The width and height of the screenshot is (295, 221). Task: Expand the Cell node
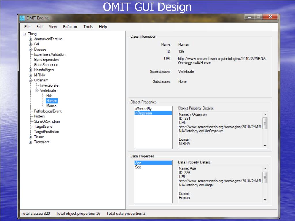point(30,44)
